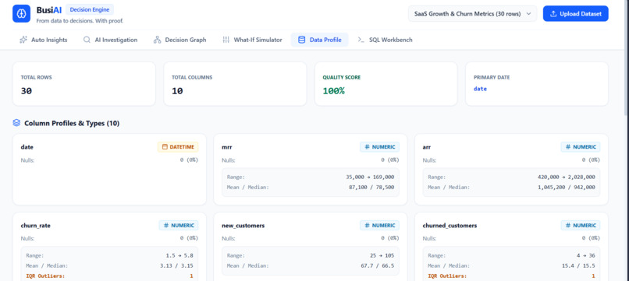The image size is (629, 281).
Task: Click the mrr range '35,000 → 169,000'
Action: 370,177
